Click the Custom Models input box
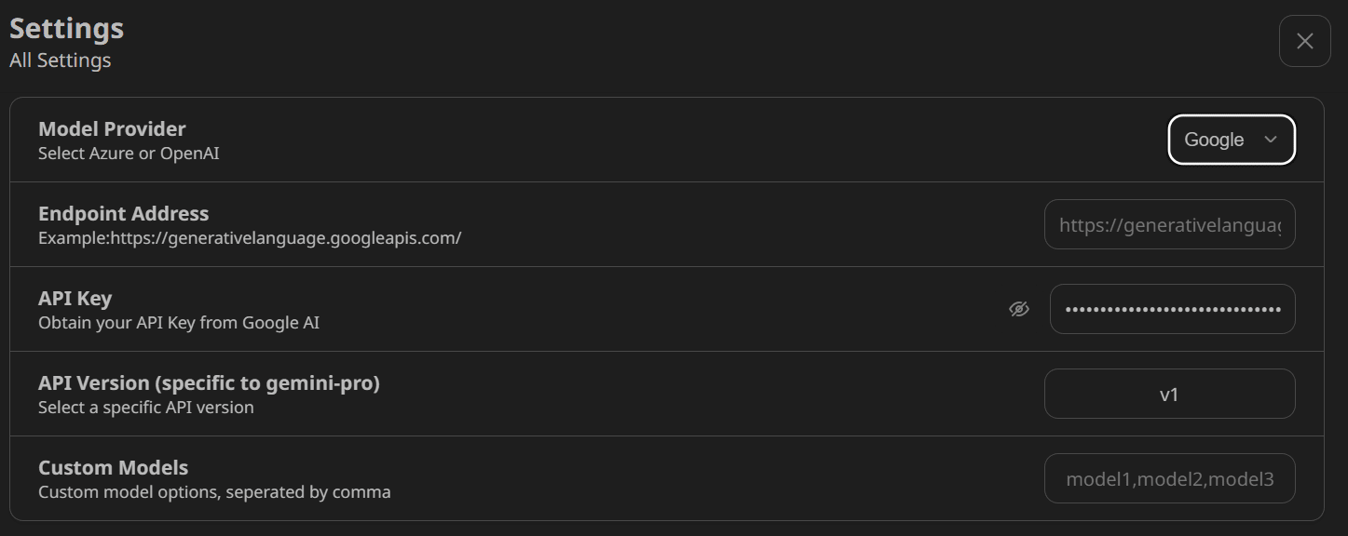This screenshot has width=1348, height=536. coord(1170,478)
